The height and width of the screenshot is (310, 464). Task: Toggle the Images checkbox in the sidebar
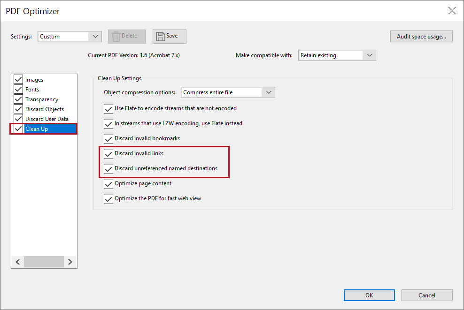[x=18, y=79]
